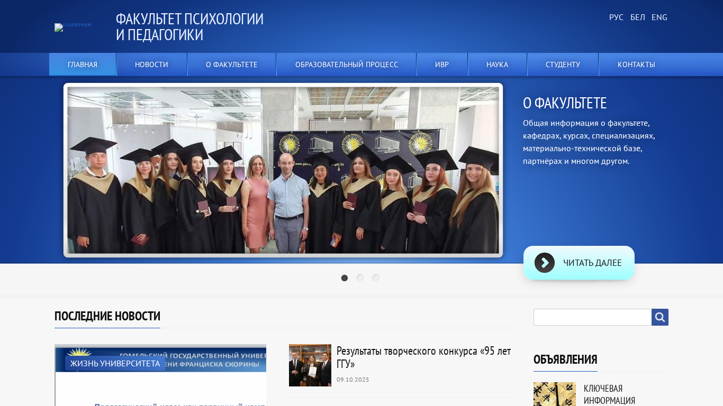This screenshot has width=723, height=406.
Task: Open the graduates group photo slide
Action: tap(283, 170)
